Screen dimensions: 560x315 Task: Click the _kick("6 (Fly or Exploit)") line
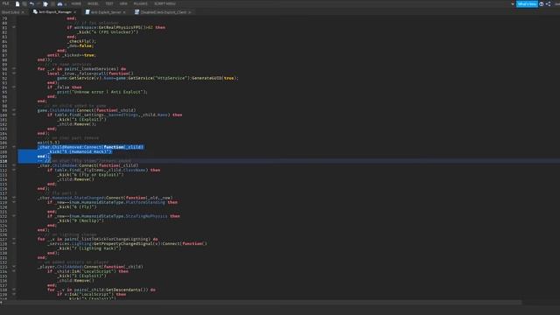pos(90,175)
